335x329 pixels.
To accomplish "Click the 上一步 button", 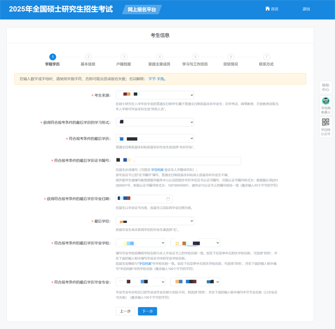I will (x=125, y=311).
